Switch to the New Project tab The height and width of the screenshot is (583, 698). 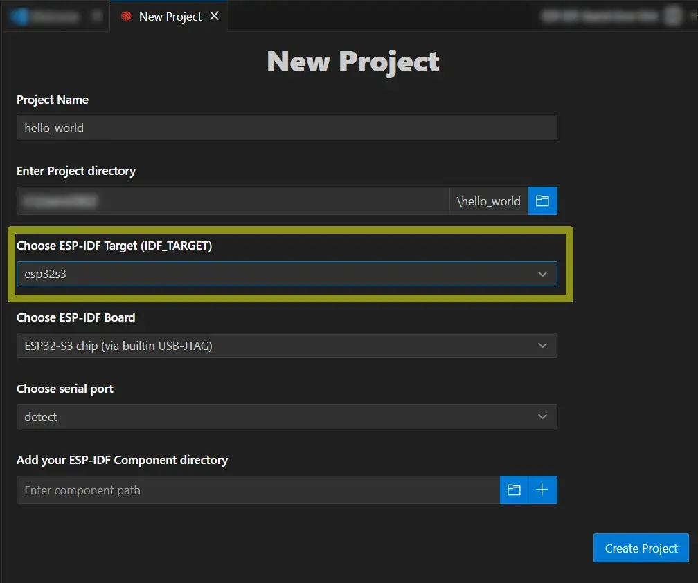pyautogui.click(x=170, y=17)
